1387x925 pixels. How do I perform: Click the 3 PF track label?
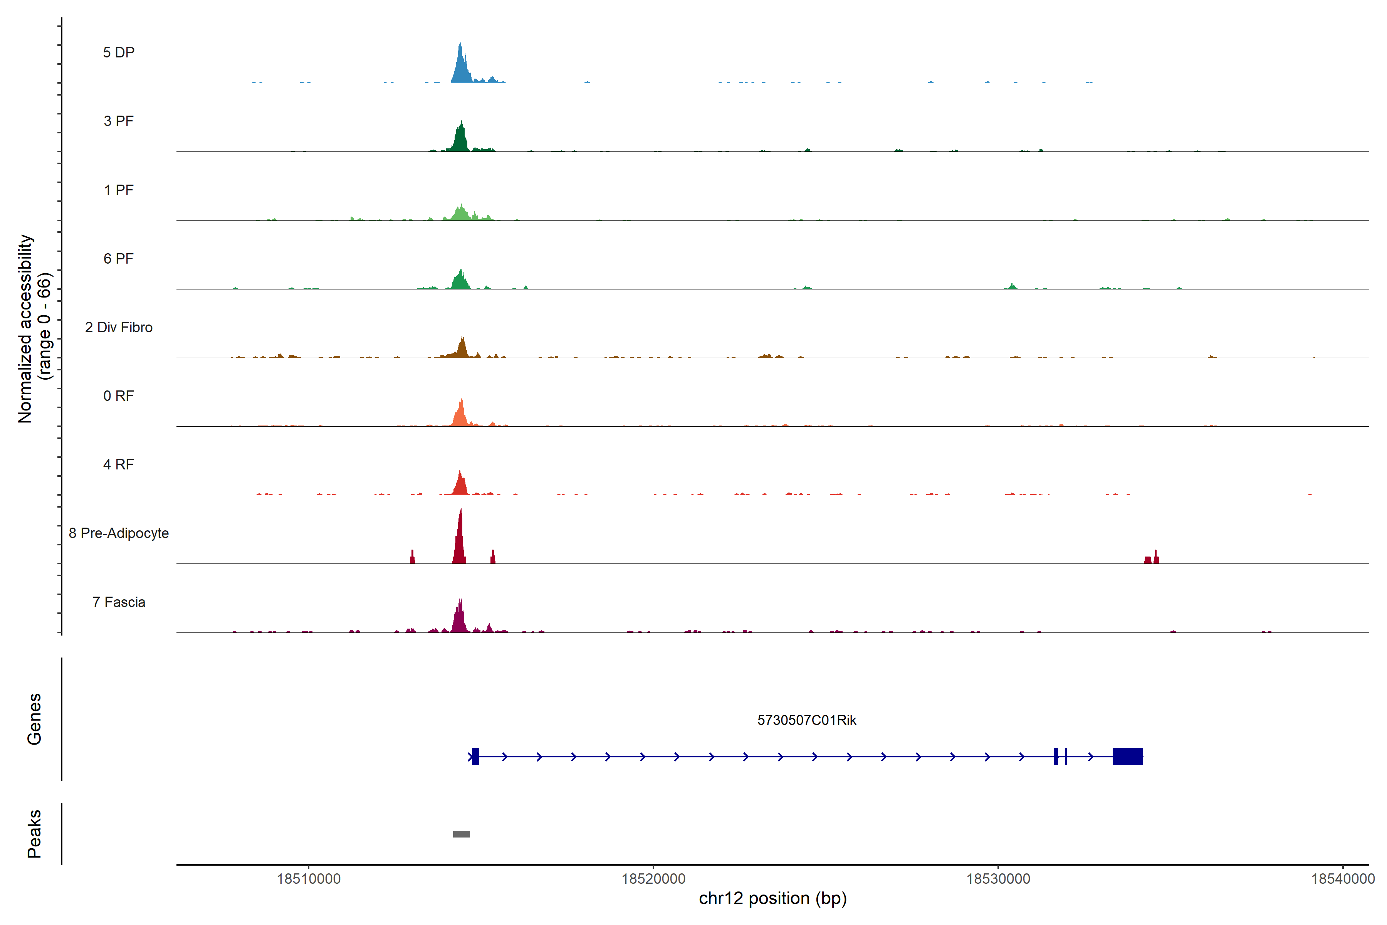click(119, 121)
